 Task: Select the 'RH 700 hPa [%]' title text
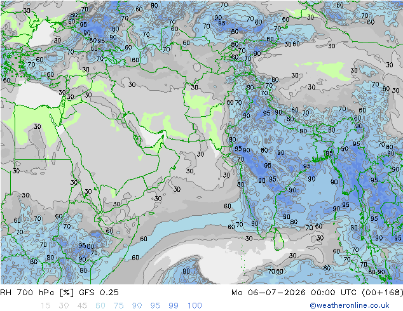pyautogui.click(x=37, y=293)
